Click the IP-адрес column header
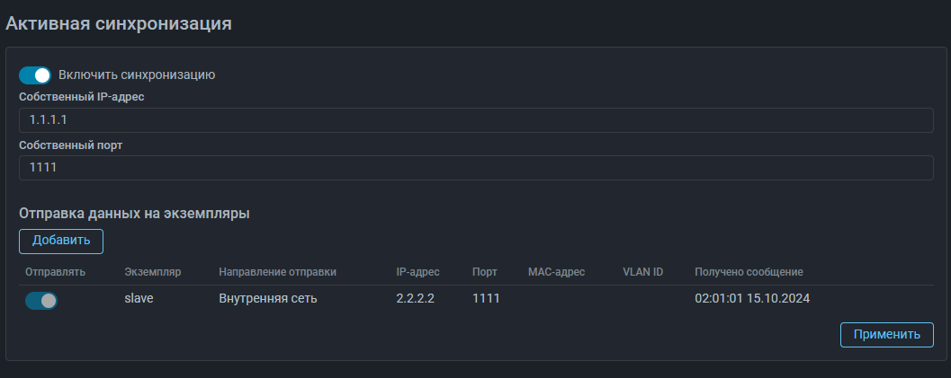 [418, 271]
